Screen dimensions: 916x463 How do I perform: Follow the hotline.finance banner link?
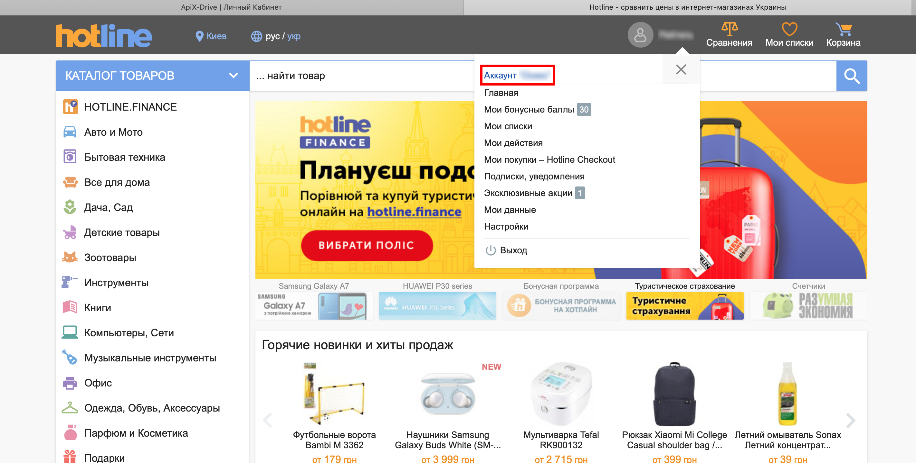tap(414, 212)
